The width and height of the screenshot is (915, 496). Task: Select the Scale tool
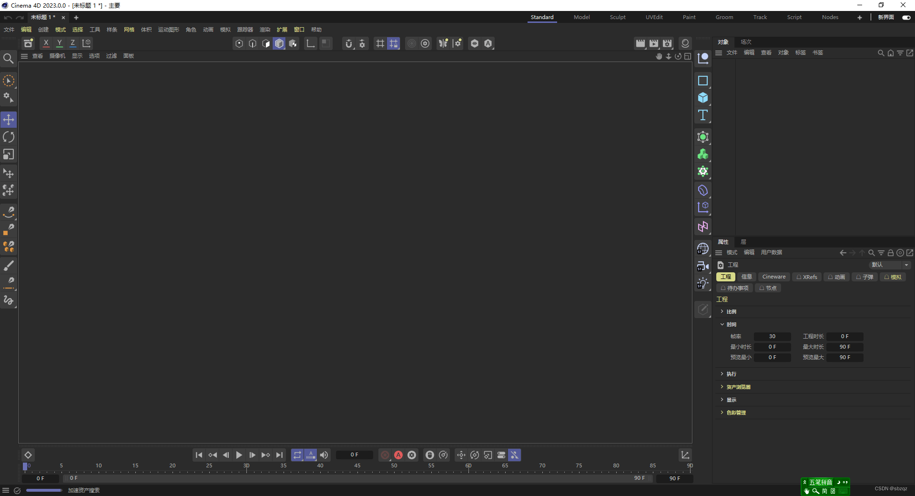9,155
